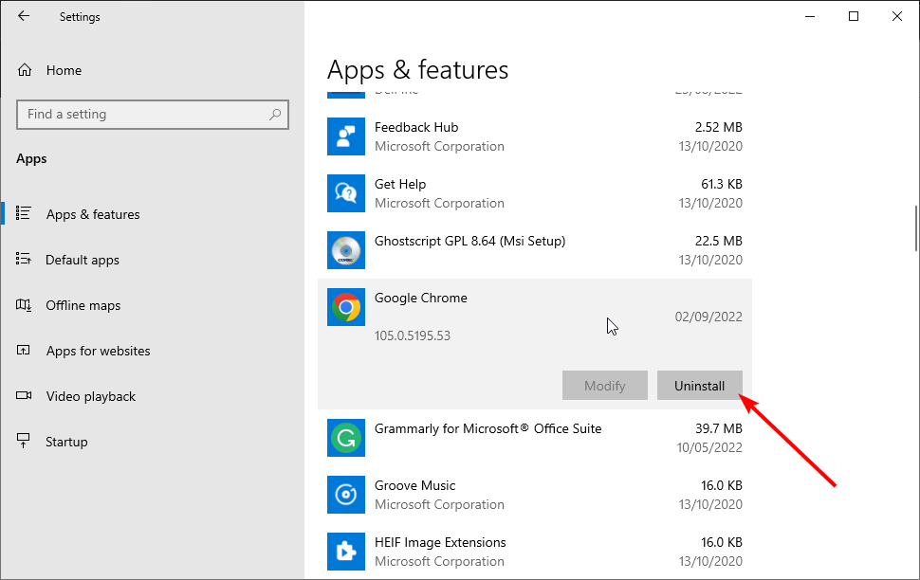This screenshot has height=580, width=920.
Task: Click the Grammarly green G icon
Action: [x=346, y=438]
